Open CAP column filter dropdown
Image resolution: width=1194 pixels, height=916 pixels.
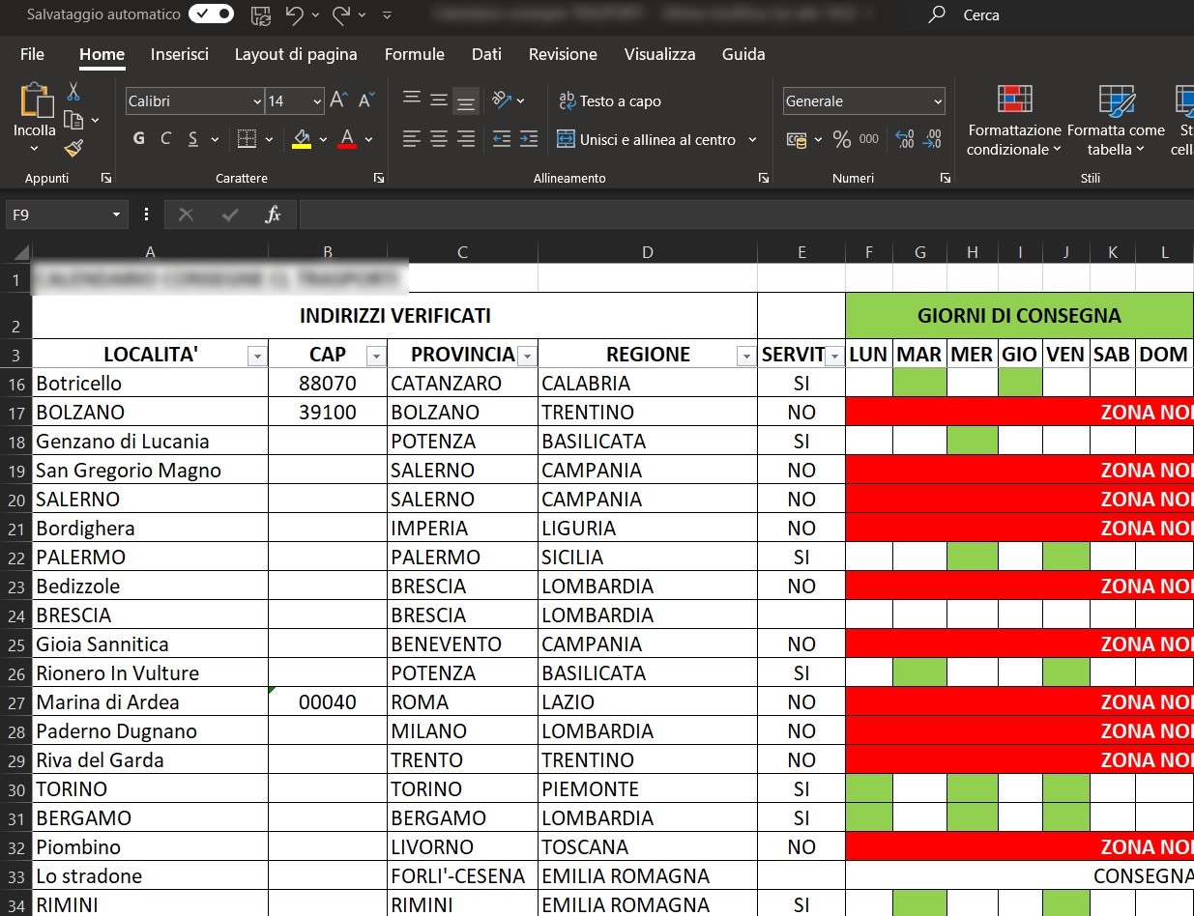pyautogui.click(x=376, y=357)
